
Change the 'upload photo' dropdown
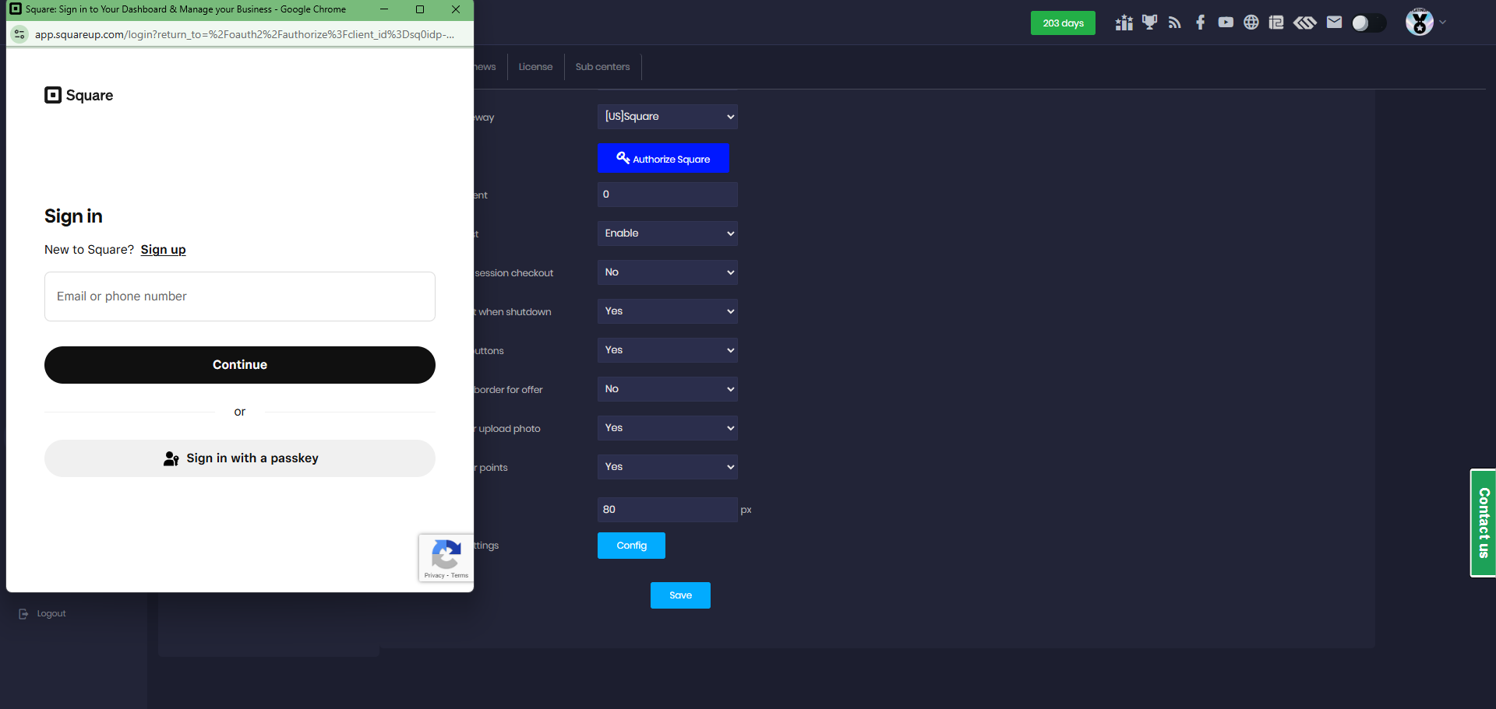668,428
